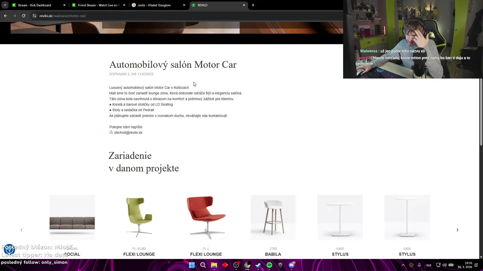Click the accessibility widget icon bottom-left
Screen dimensions: 483x271
coord(9,249)
